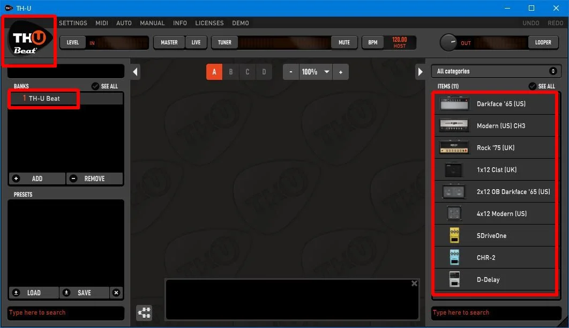Click the download icon beside SAVE
Image resolution: width=569 pixels, height=328 pixels.
pyautogui.click(x=66, y=293)
